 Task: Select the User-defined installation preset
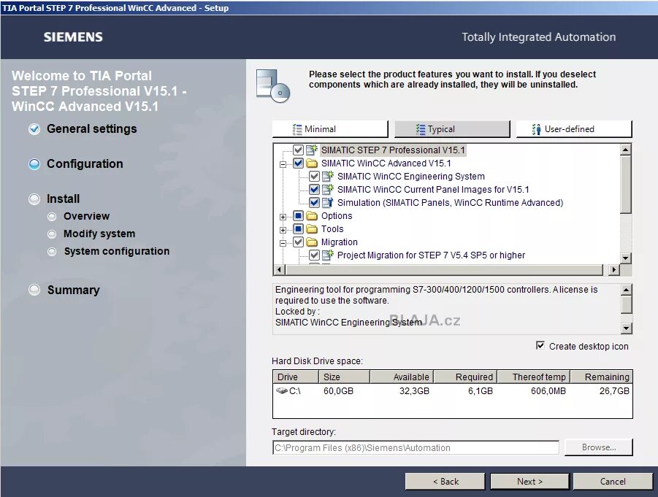[x=574, y=128]
